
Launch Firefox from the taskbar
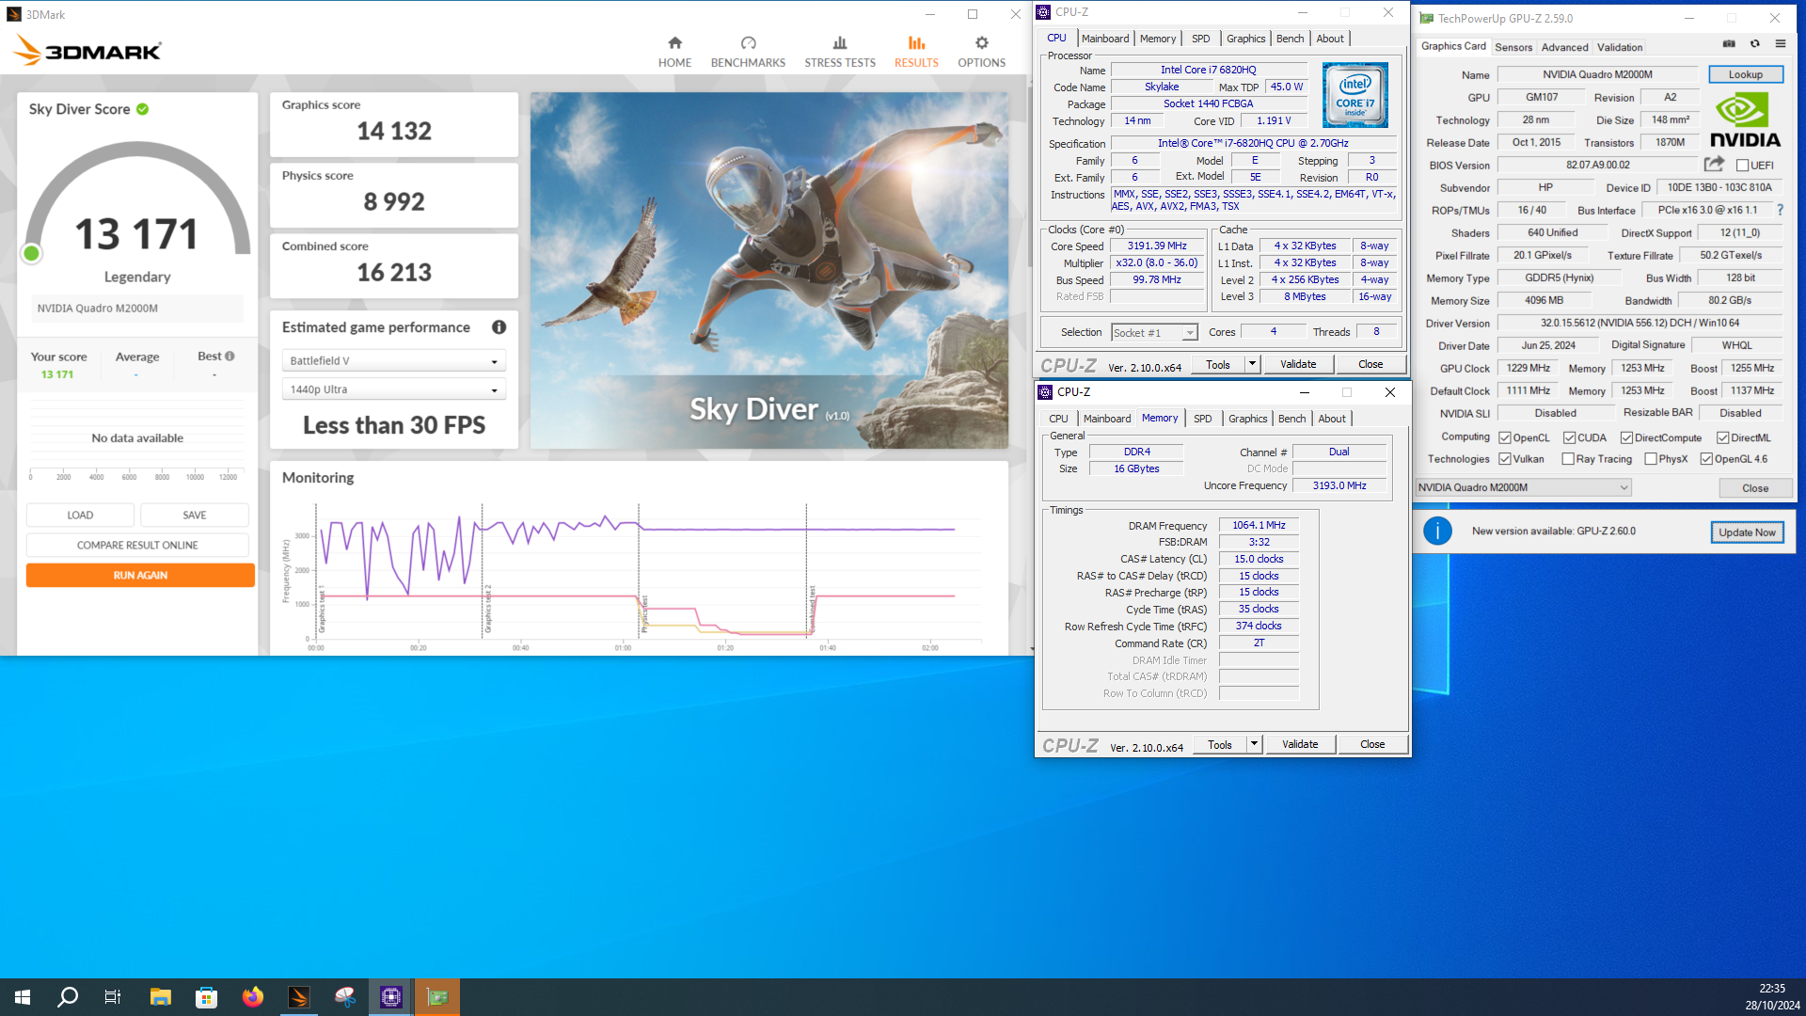pyautogui.click(x=252, y=997)
